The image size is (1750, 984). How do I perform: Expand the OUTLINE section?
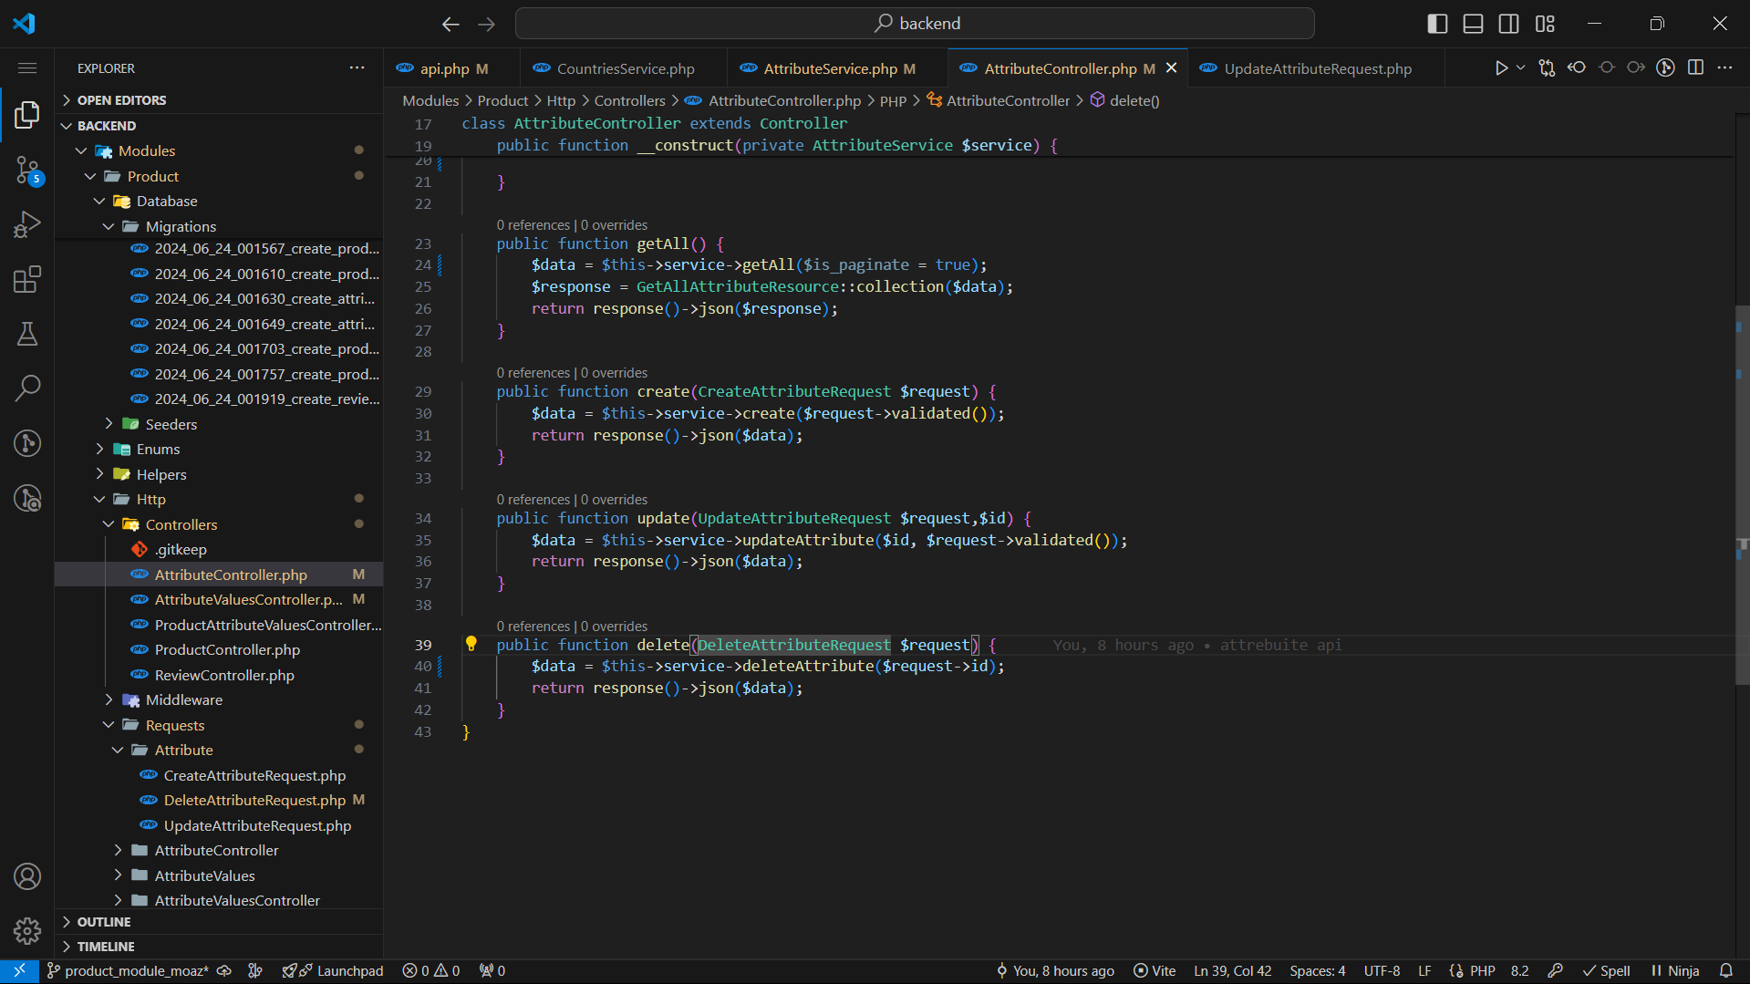click(104, 922)
